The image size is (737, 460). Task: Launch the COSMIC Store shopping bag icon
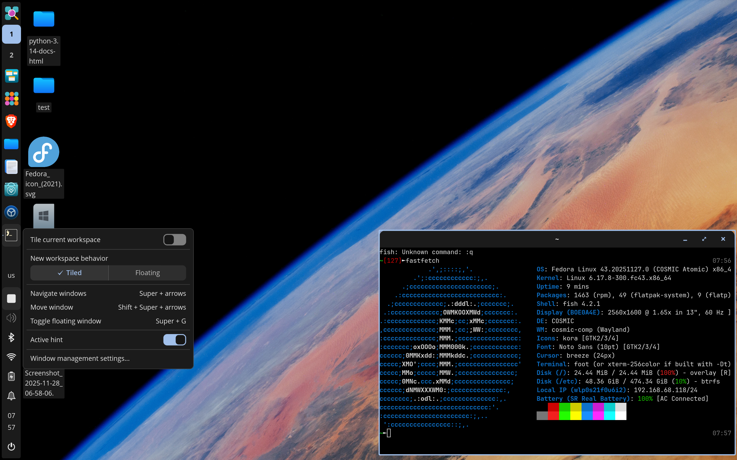11,189
